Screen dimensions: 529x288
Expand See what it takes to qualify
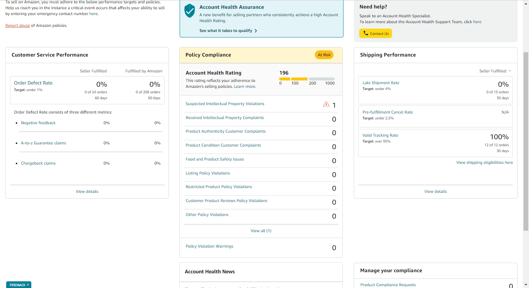[x=228, y=30]
